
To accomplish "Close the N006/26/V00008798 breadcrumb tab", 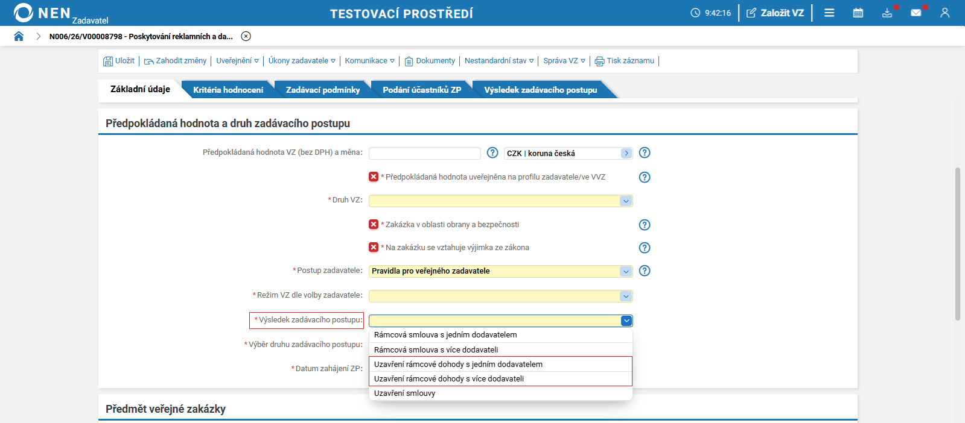I will (x=246, y=36).
